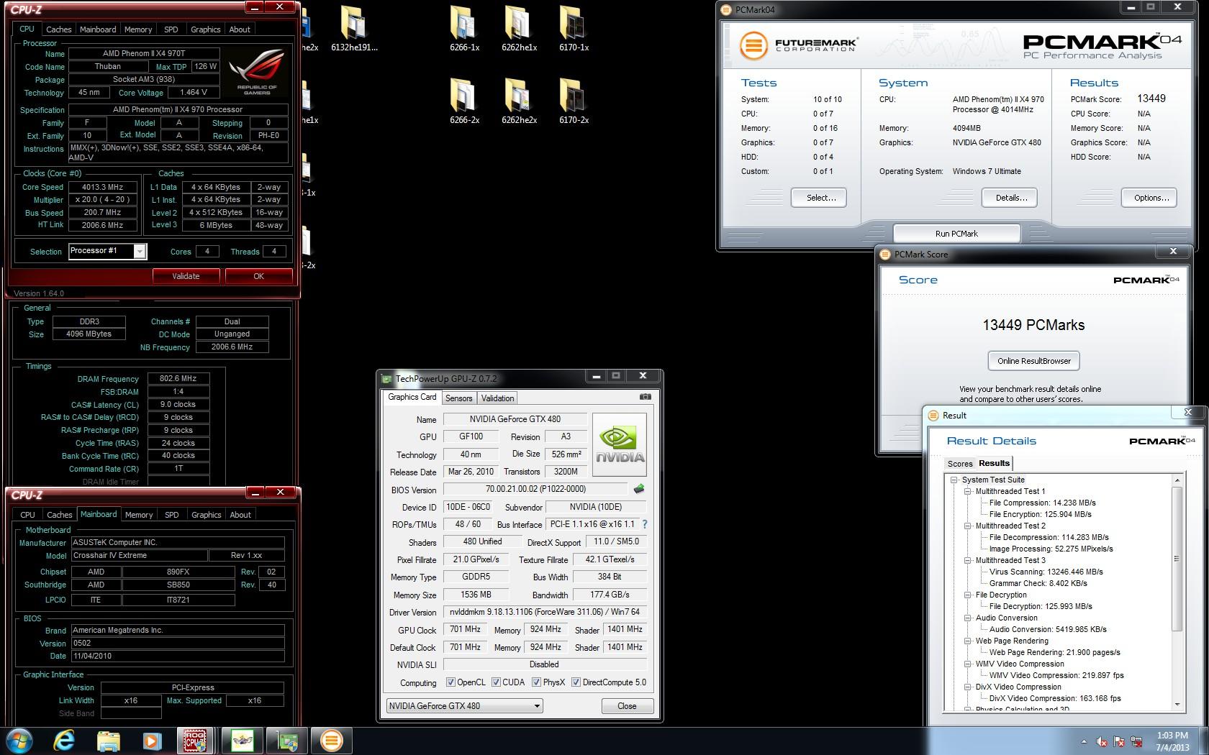Switch to ROG CPU-Z taskbar button
This screenshot has width=1209, height=755.
coord(195,740)
